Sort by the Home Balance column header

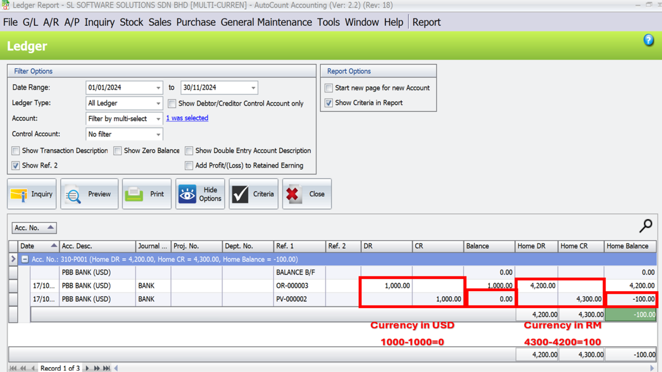coord(630,246)
